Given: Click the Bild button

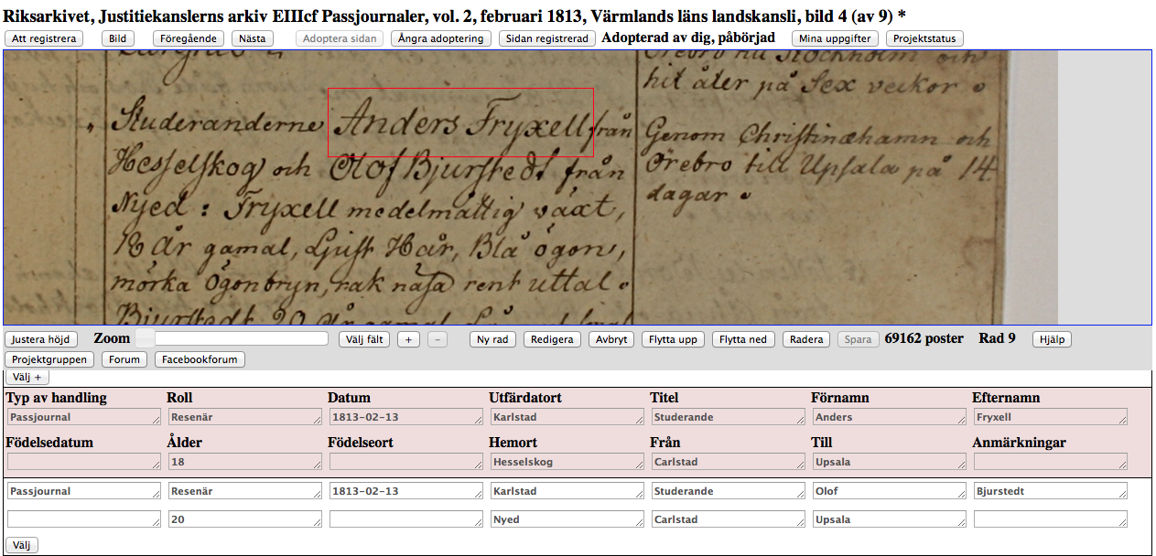Looking at the screenshot, I should [x=118, y=38].
